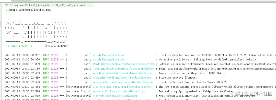This screenshot has width=276, height=100.
Task: Click timestamp '2021-02-19 13:30:22.185'
Action: pos(22,69)
